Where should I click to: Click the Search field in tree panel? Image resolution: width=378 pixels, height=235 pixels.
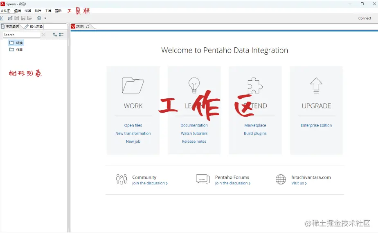[x=21, y=35]
